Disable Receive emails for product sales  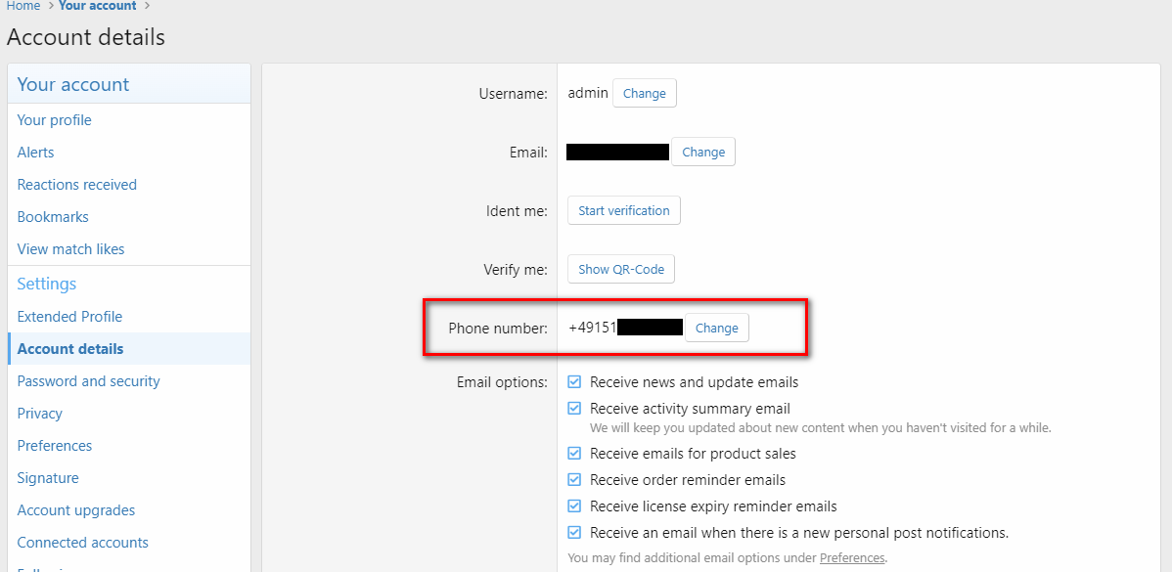point(575,454)
